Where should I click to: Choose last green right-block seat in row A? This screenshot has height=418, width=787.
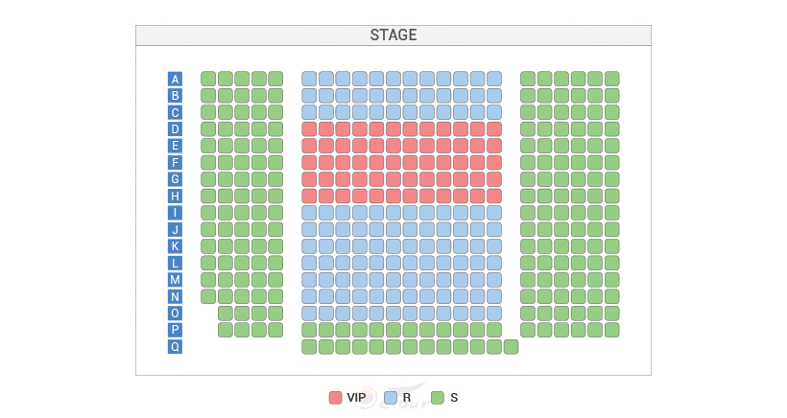click(x=611, y=79)
